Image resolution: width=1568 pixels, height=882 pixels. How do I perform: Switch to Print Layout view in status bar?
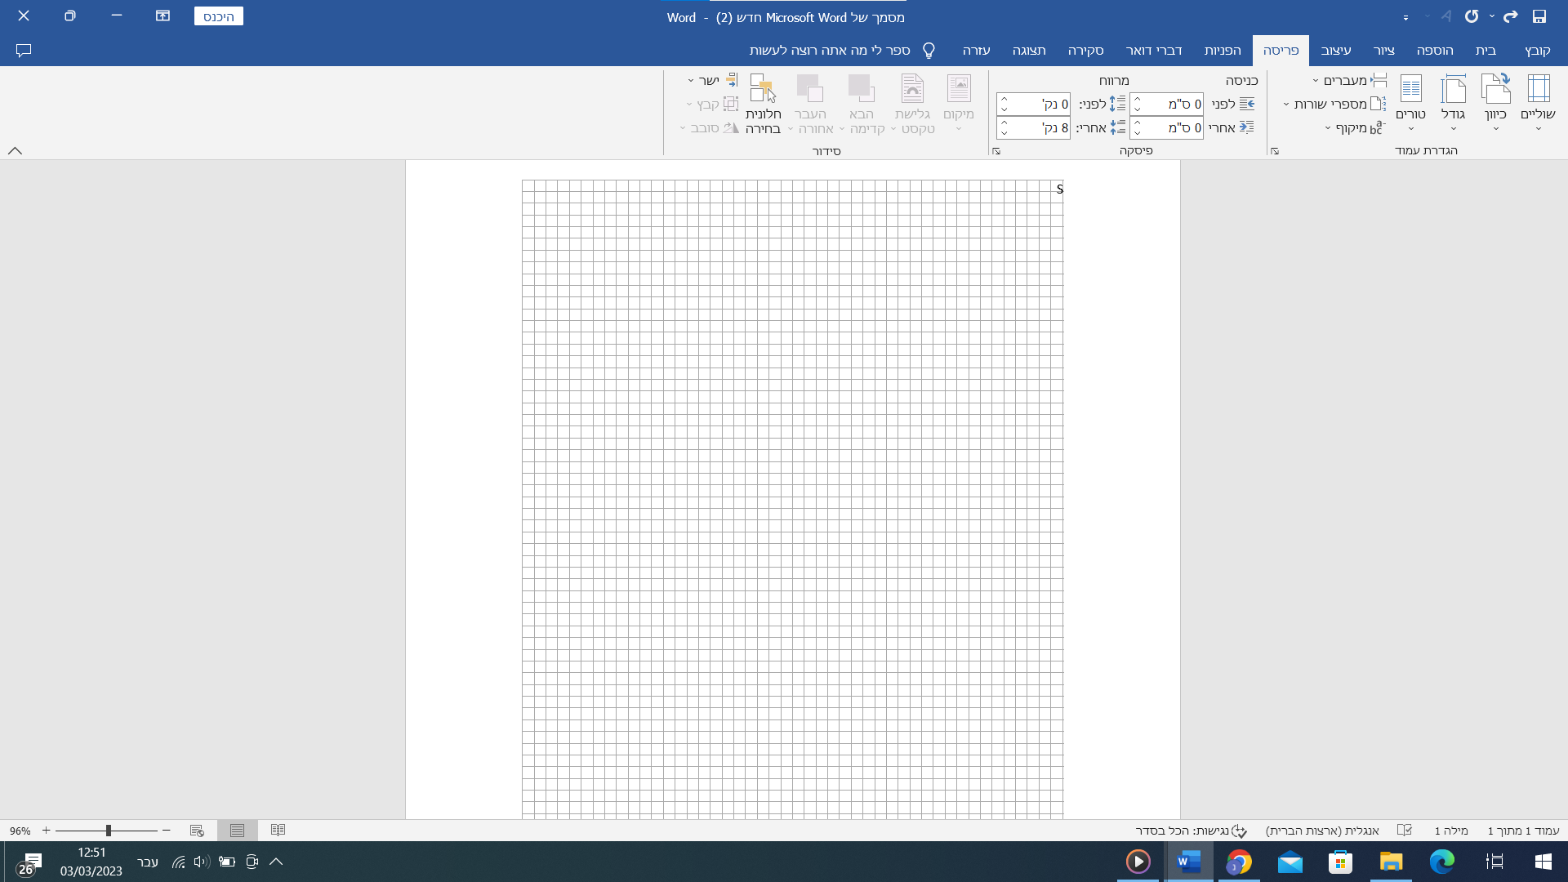point(237,831)
